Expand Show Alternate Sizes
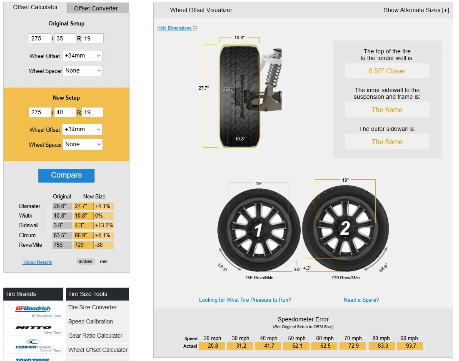The height and width of the screenshot is (361, 459). tap(416, 10)
